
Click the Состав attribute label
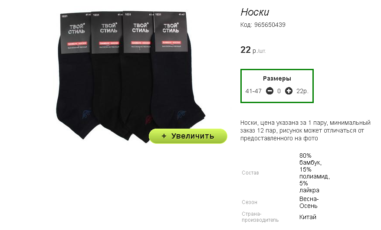click(250, 173)
